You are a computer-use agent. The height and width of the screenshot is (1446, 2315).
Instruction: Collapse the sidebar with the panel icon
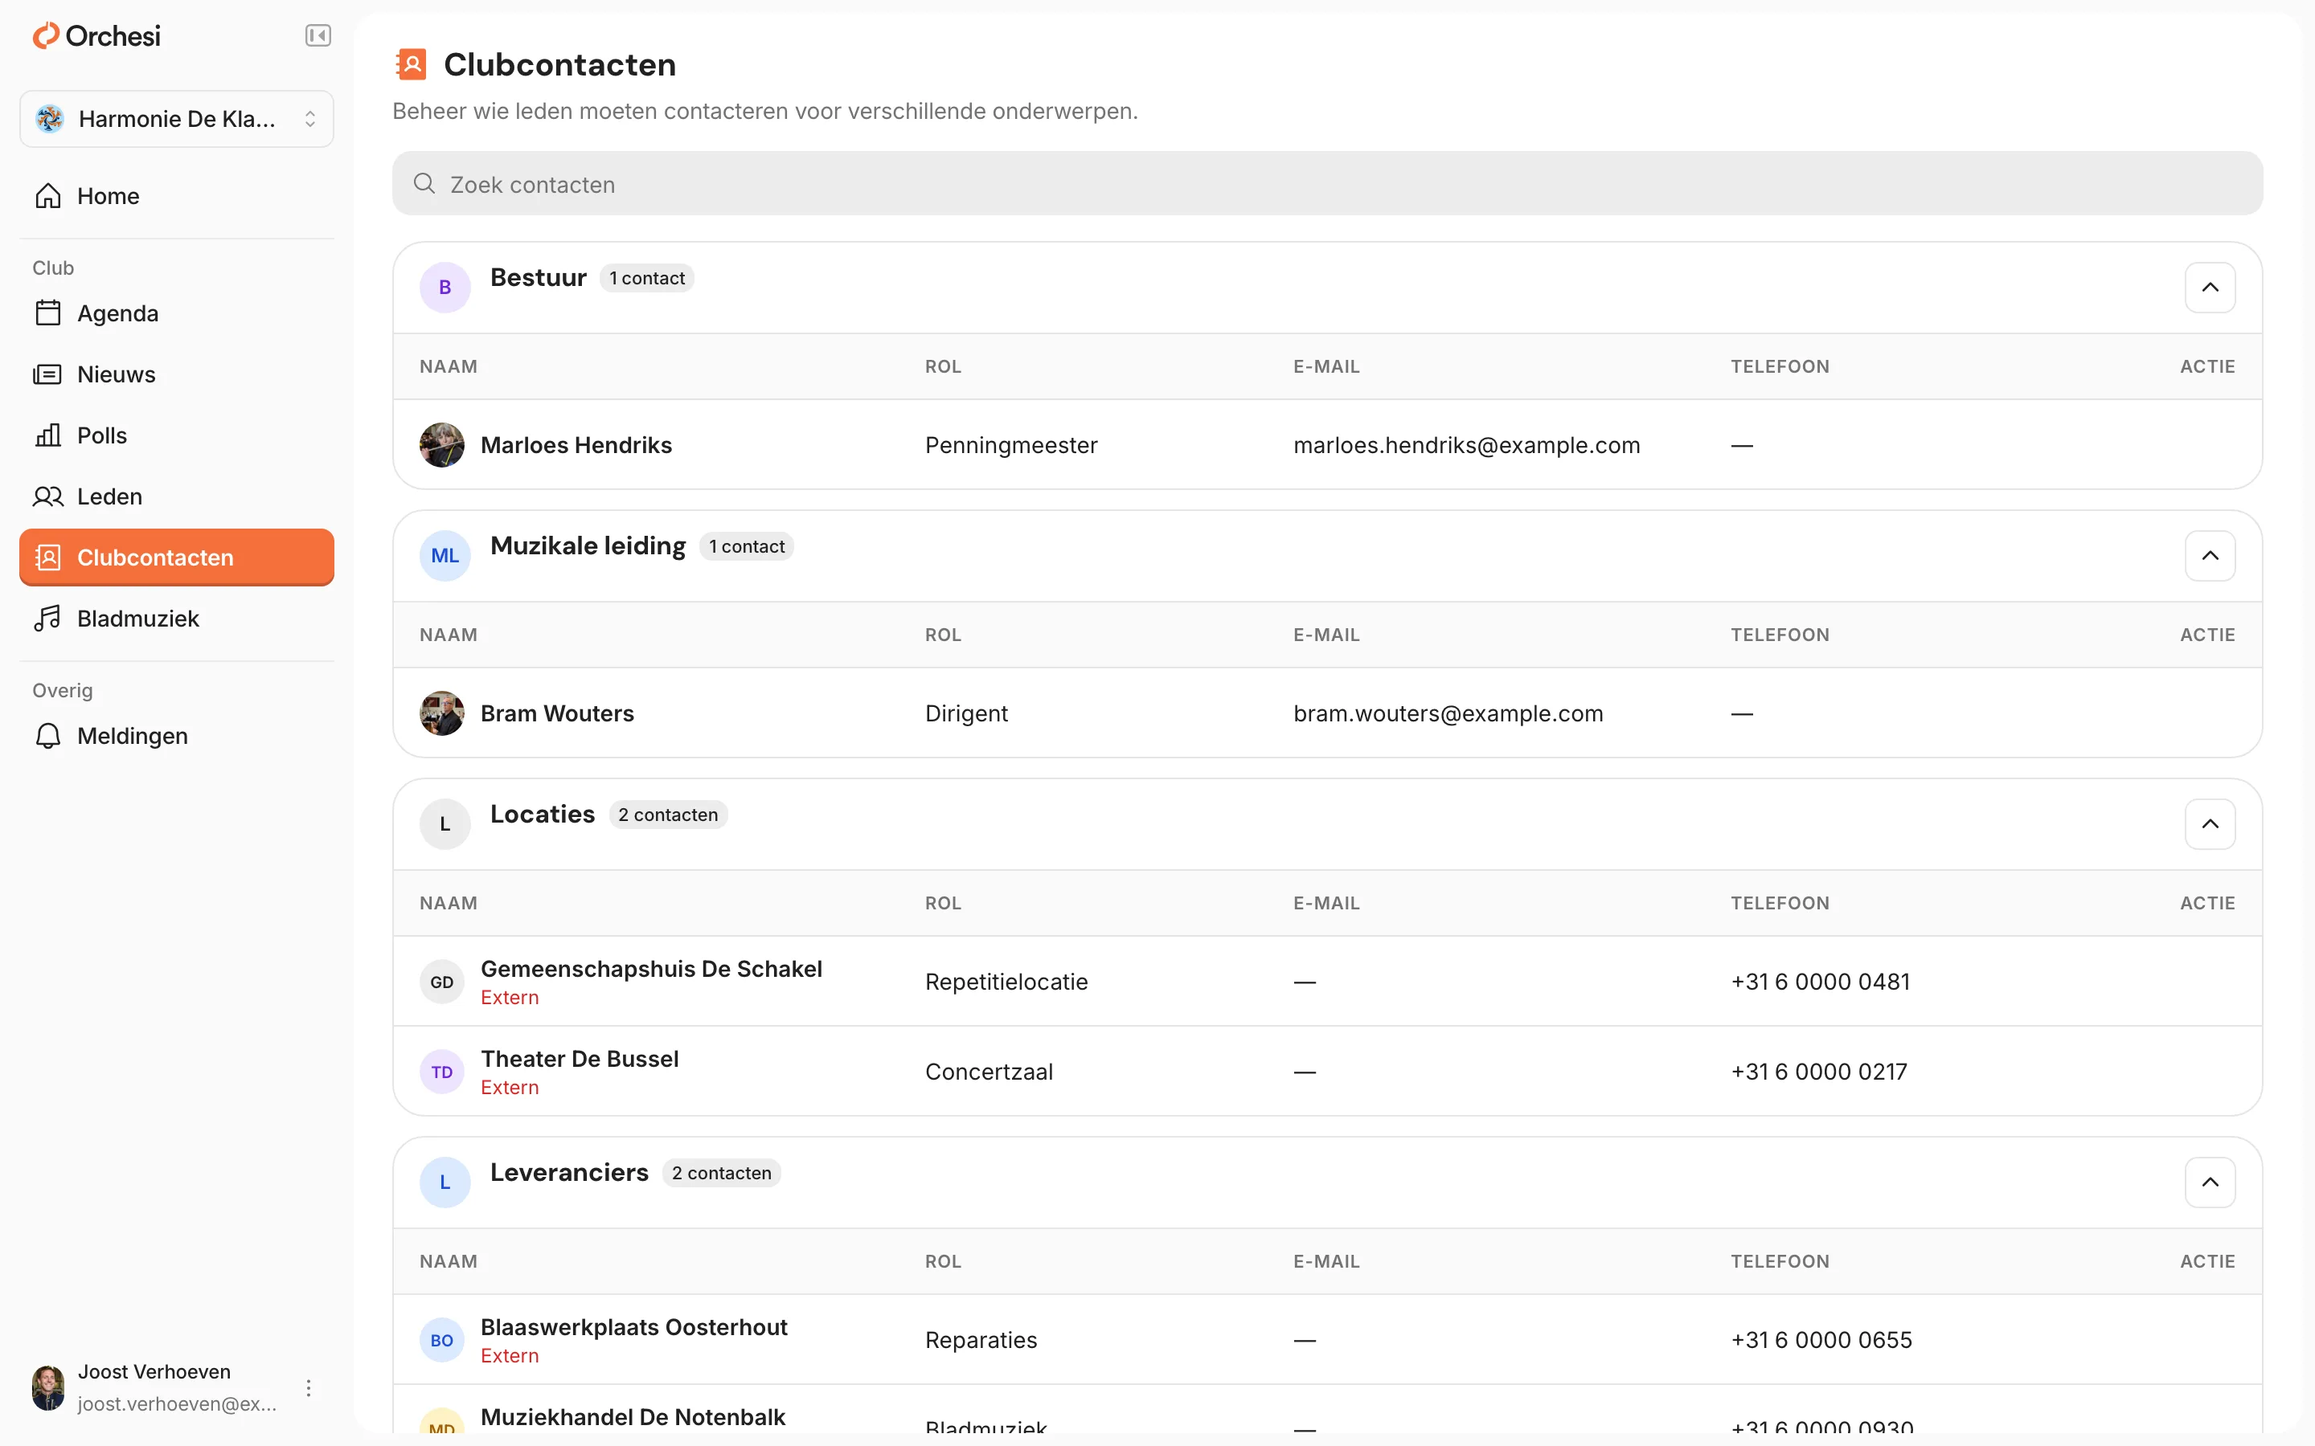point(318,36)
